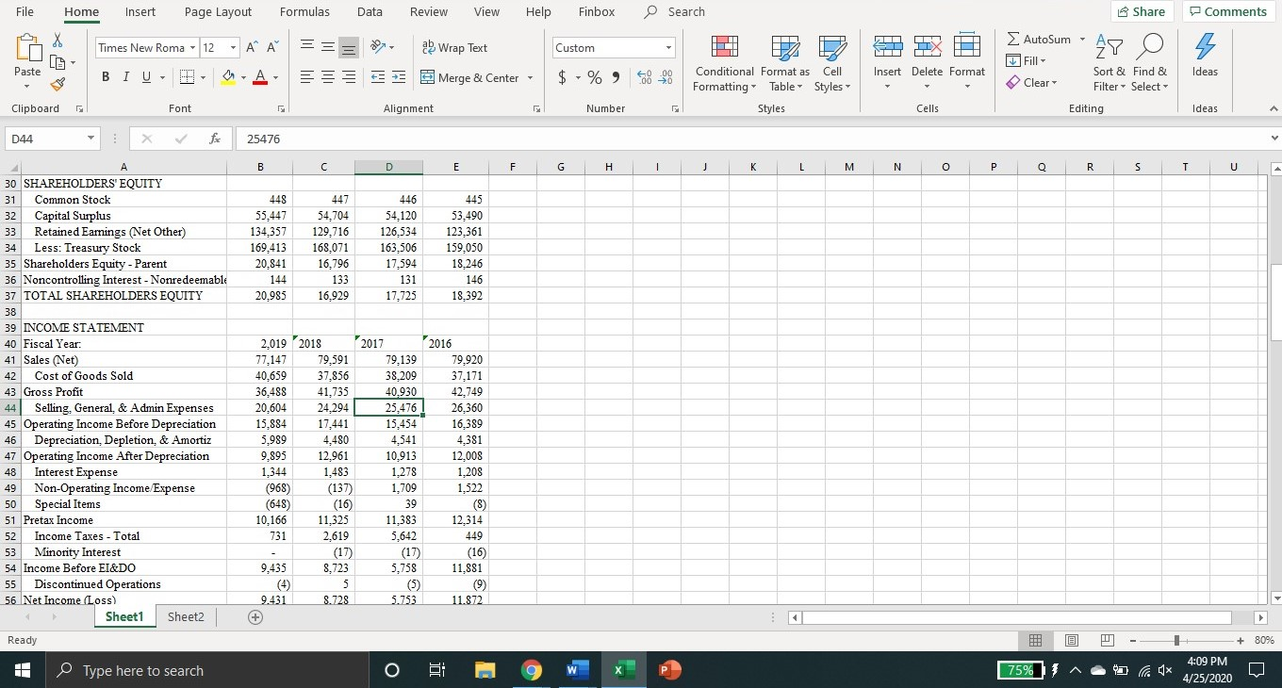Open Conditional Formatting options

tap(723, 63)
